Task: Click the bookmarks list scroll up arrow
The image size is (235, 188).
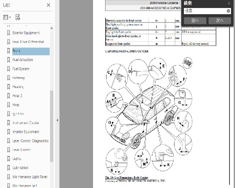Action: click(51, 28)
